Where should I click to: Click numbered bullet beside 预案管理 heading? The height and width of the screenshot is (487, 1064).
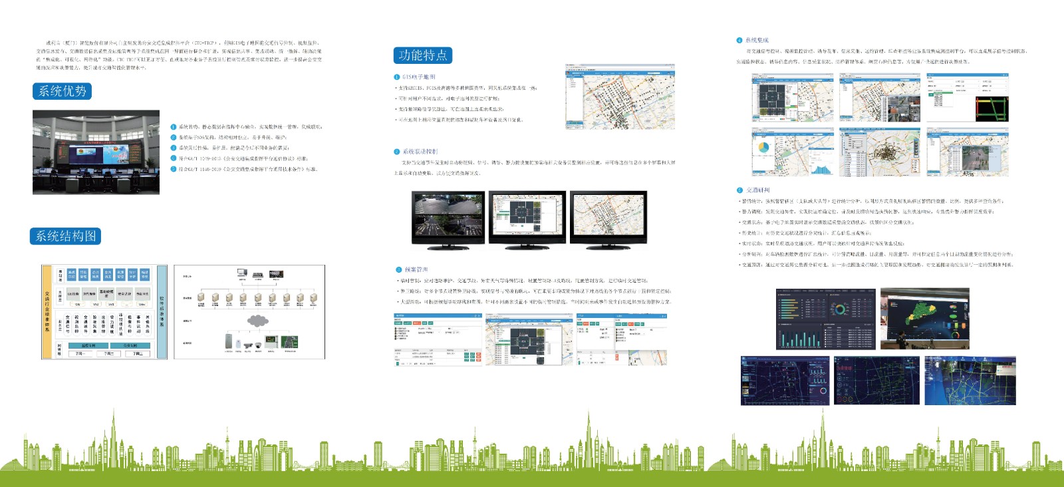[x=399, y=269]
